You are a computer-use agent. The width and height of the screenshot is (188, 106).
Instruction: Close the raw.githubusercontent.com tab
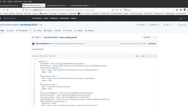click(67, 5)
